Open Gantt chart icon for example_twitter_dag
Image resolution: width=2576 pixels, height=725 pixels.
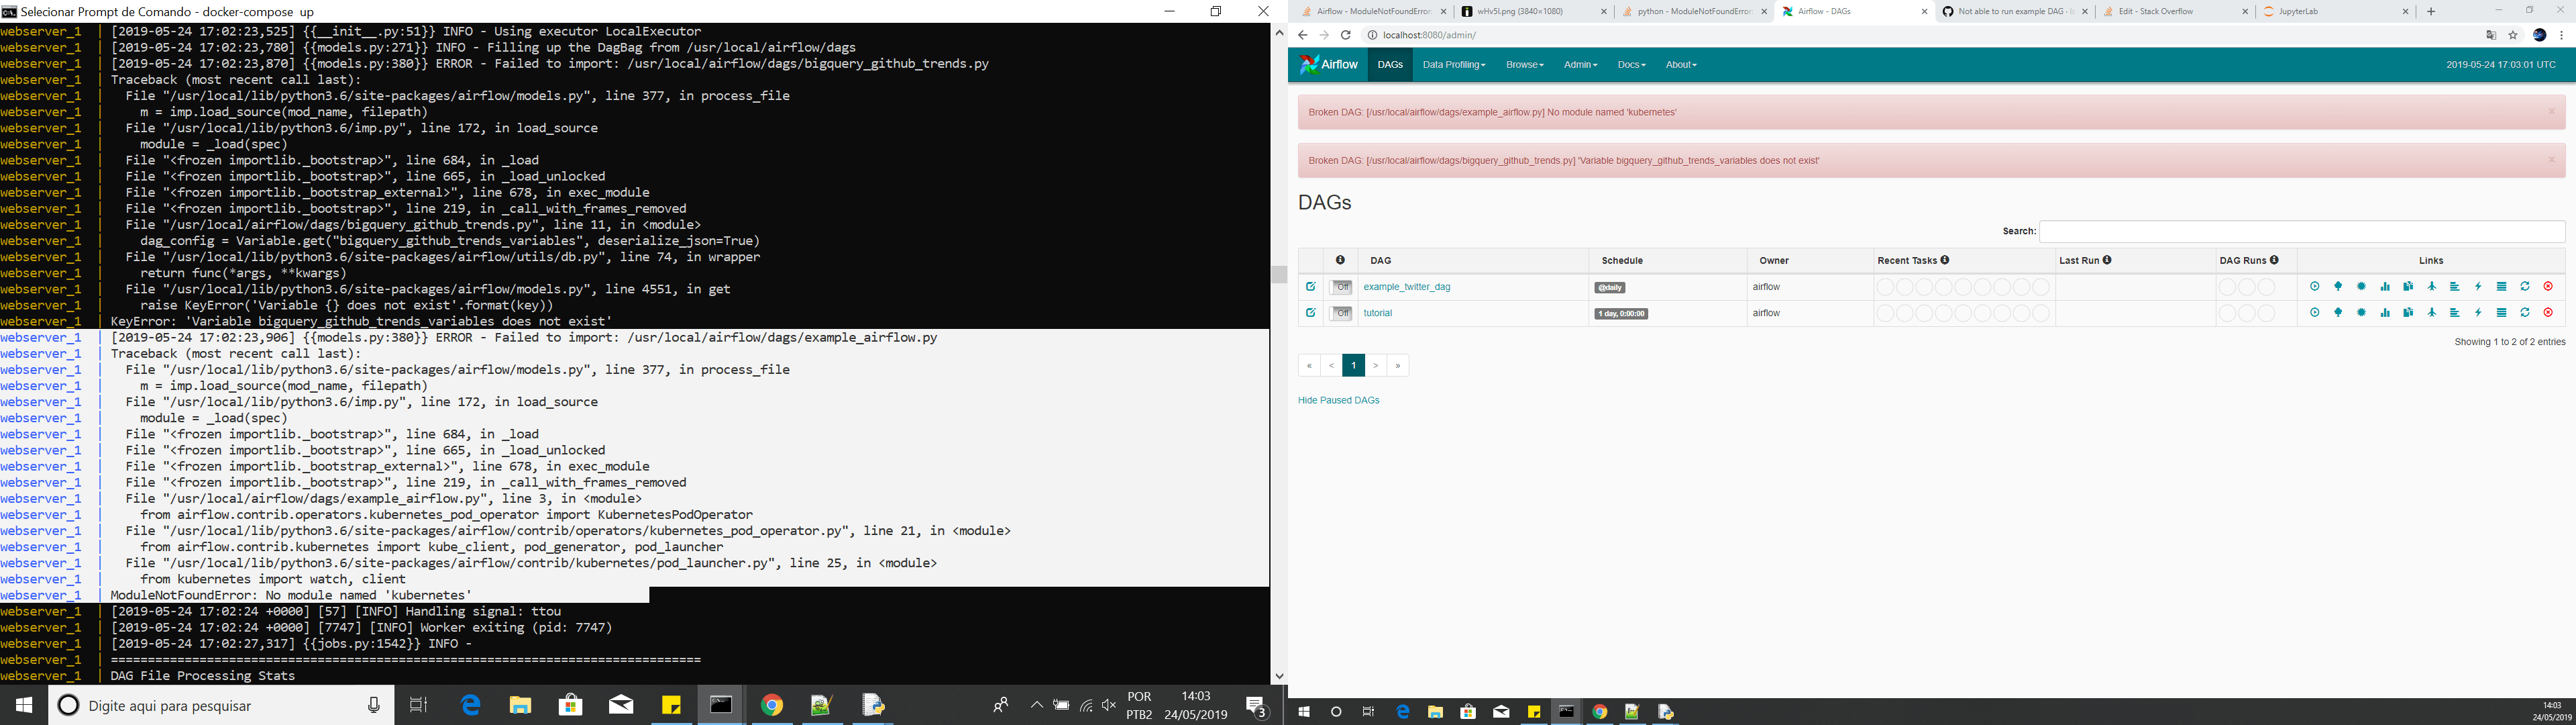tap(2454, 287)
